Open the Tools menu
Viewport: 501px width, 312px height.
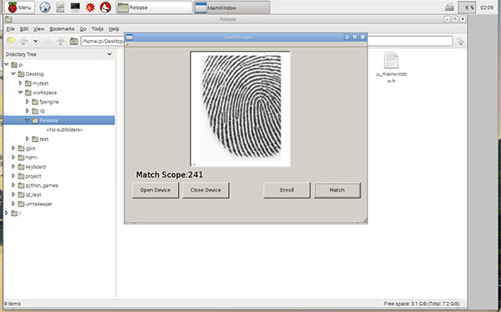(97, 28)
